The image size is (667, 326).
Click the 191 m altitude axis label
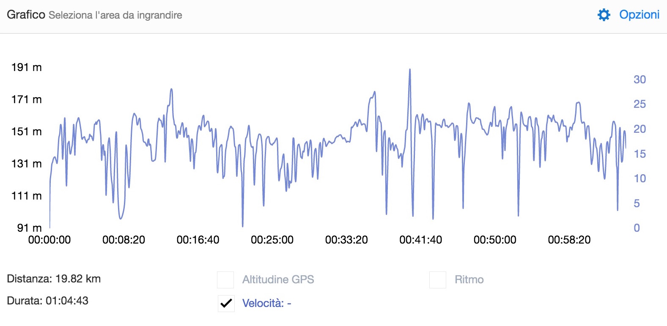(26, 67)
